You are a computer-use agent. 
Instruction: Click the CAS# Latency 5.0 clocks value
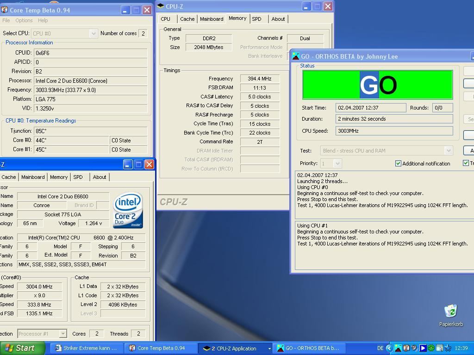pyautogui.click(x=260, y=97)
